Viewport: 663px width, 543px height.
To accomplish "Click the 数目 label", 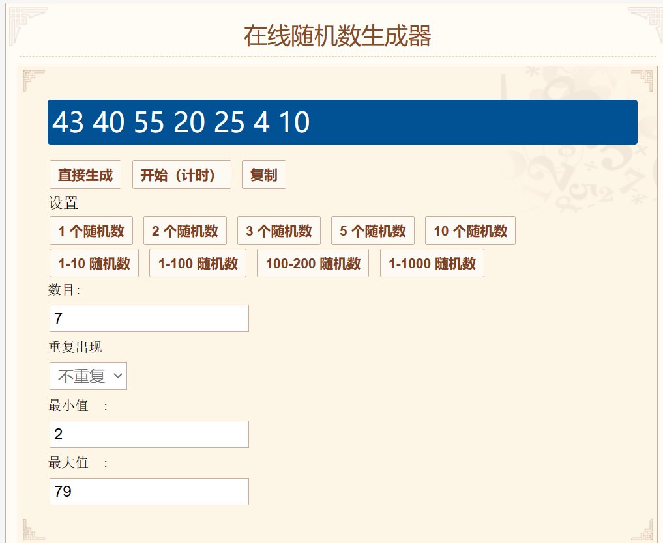I will [65, 290].
